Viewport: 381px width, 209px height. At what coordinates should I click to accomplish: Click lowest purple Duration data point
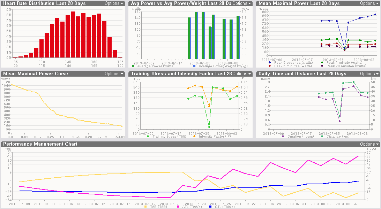[340, 121]
